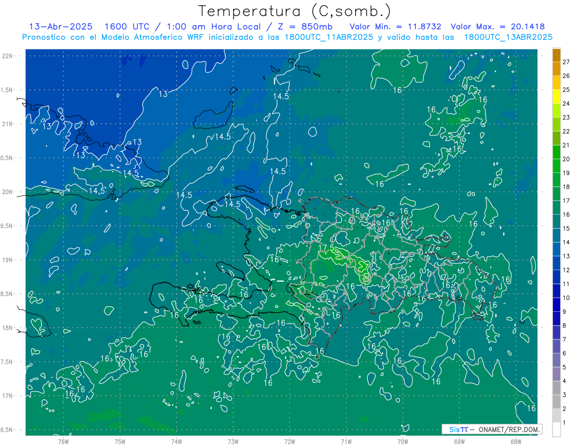Click the colorbar tick label "1"

click(565, 423)
